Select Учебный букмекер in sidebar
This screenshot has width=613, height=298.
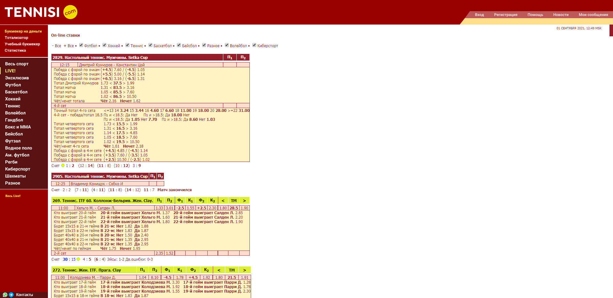pos(22,44)
